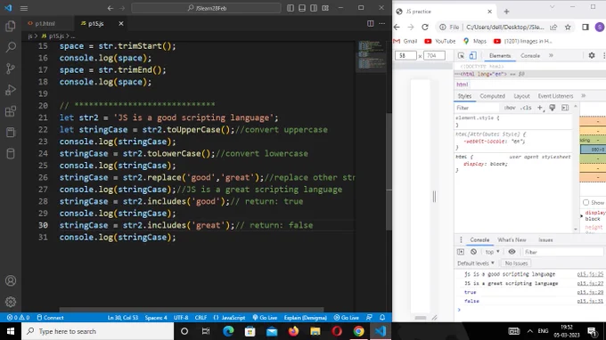Open the Accounts icon in activity bar
Screen dimensions: 606x340
point(11,280)
